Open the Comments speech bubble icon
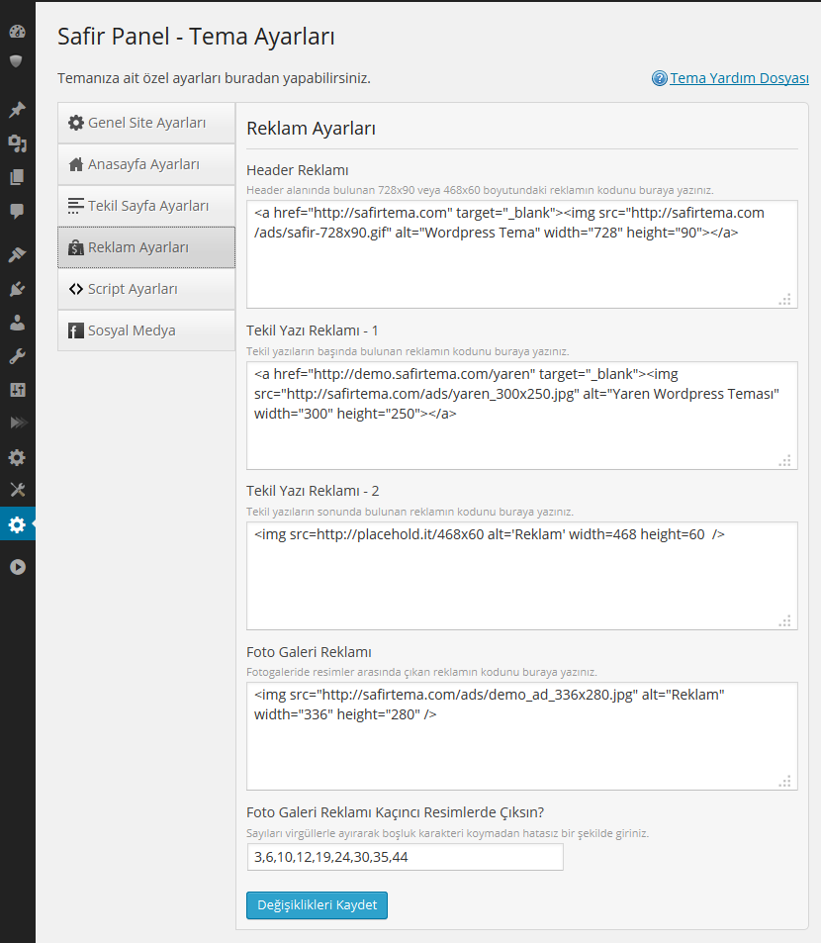This screenshot has width=821, height=943. coord(18,211)
